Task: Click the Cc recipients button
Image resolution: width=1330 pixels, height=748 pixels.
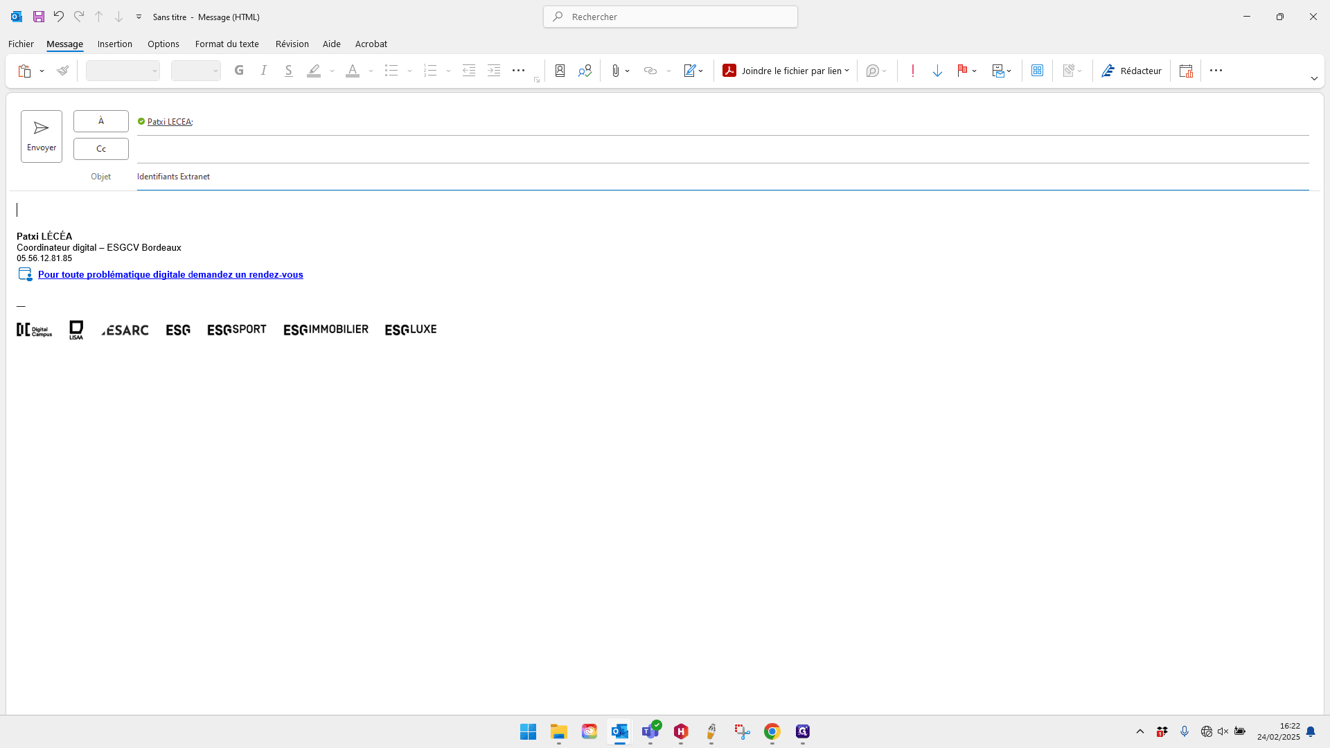Action: click(x=101, y=149)
